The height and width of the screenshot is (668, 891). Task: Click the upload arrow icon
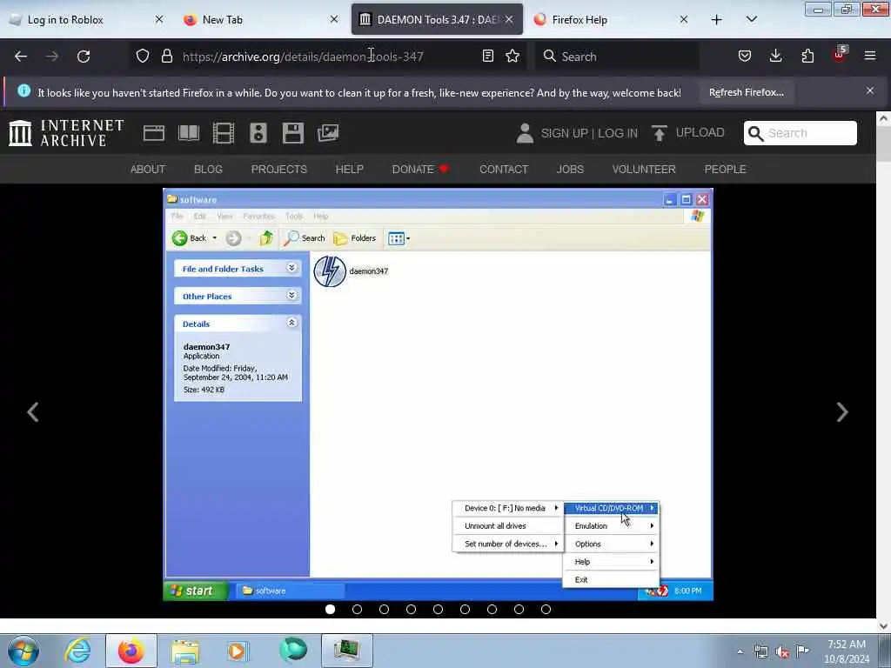[660, 133]
